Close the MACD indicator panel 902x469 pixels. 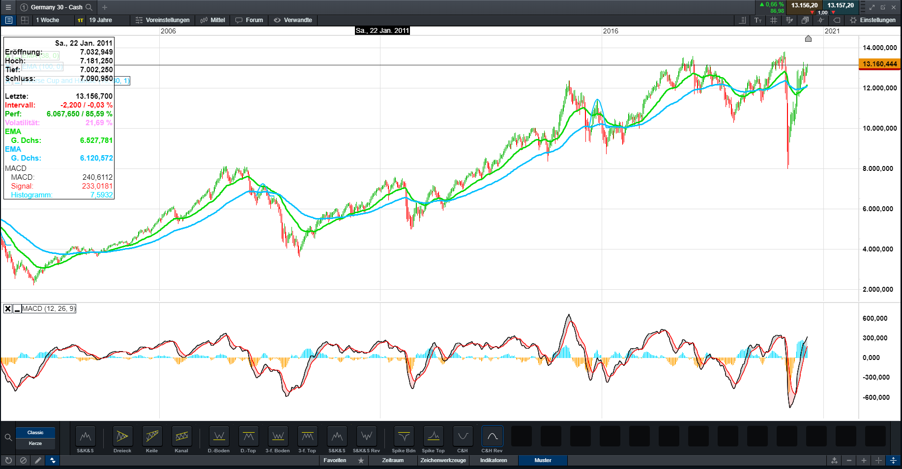[x=8, y=309]
